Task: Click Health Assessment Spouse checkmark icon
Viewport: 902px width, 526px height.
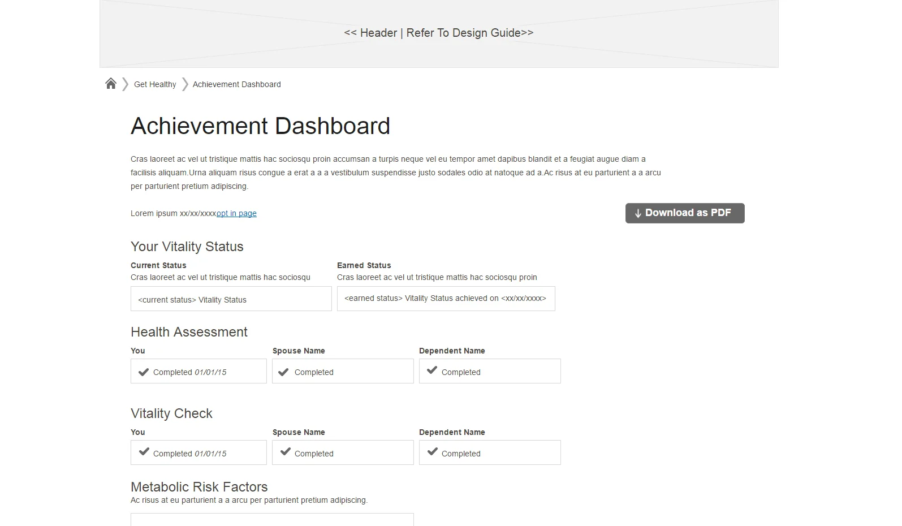Action: pyautogui.click(x=284, y=372)
